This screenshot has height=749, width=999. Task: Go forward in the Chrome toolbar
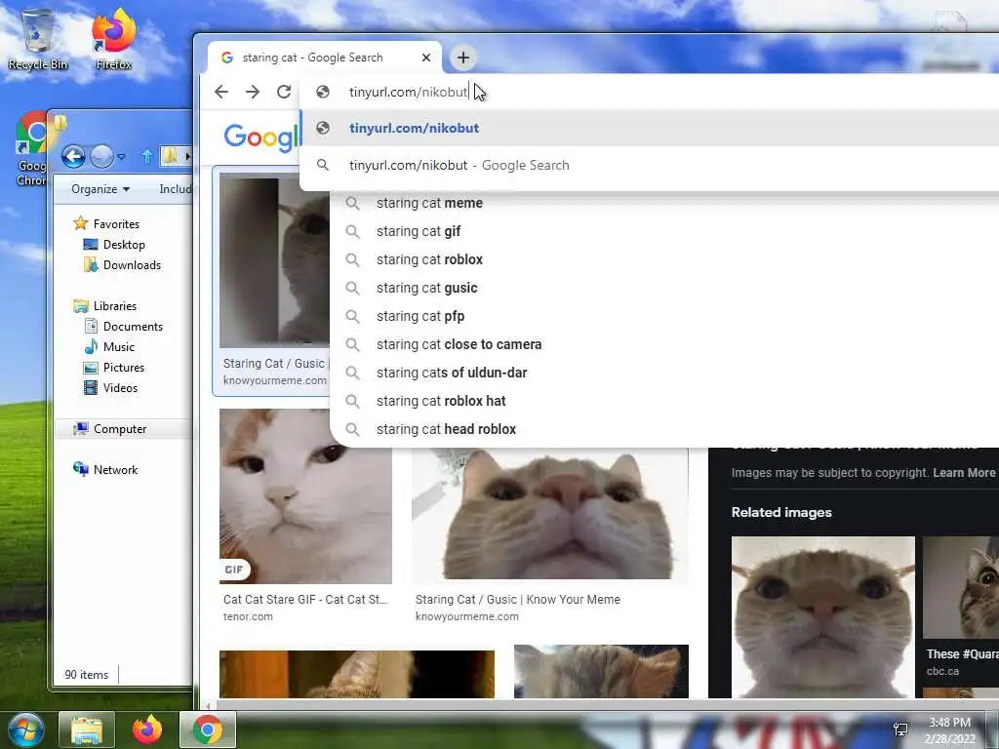pyautogui.click(x=253, y=92)
